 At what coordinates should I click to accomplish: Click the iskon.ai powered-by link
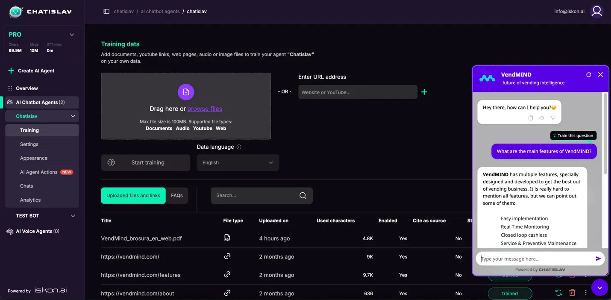tap(50, 290)
